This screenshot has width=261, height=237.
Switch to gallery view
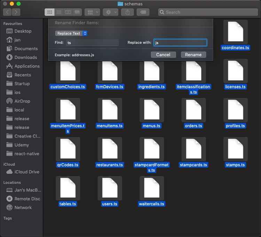(77, 12)
